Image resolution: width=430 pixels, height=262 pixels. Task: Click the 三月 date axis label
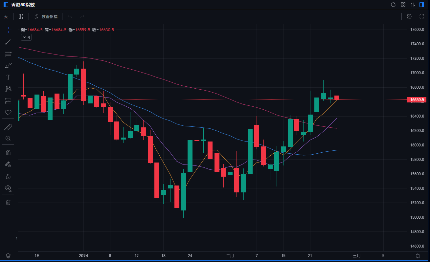(x=357, y=256)
